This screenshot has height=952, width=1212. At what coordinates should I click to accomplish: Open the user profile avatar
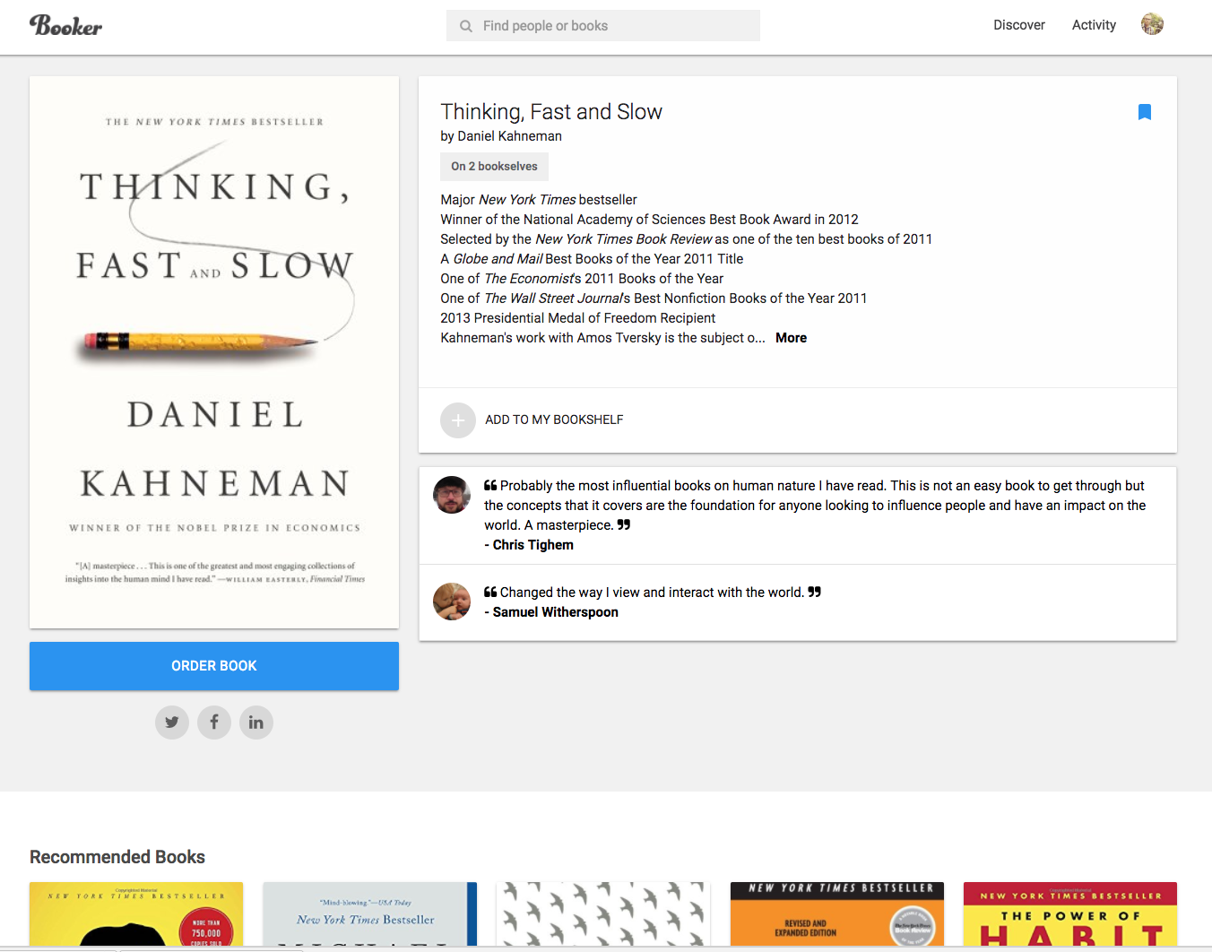[1152, 24]
